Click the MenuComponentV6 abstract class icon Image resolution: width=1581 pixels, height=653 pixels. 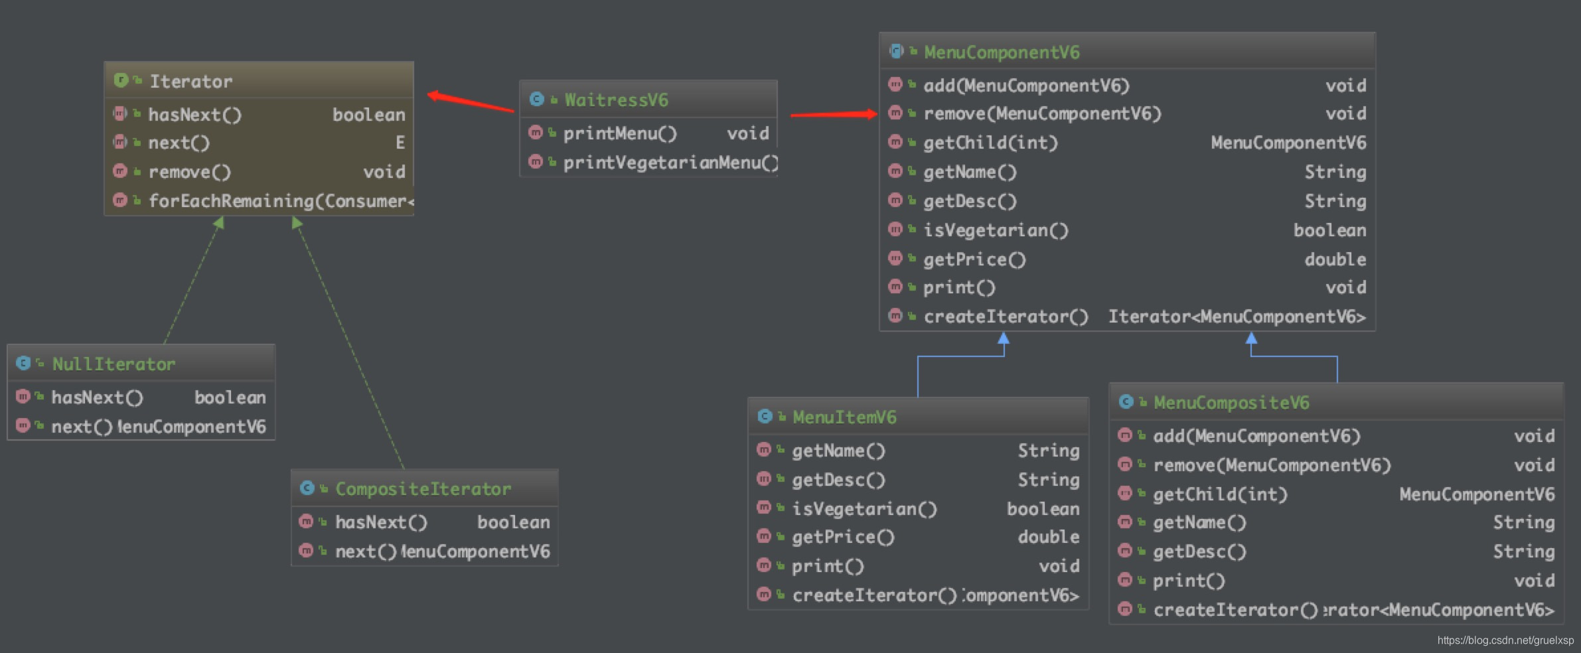[x=896, y=51]
